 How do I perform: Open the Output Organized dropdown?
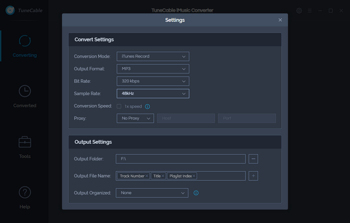point(152,193)
